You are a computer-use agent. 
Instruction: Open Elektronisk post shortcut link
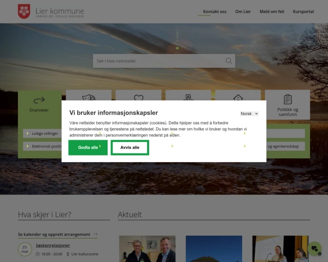43,146
